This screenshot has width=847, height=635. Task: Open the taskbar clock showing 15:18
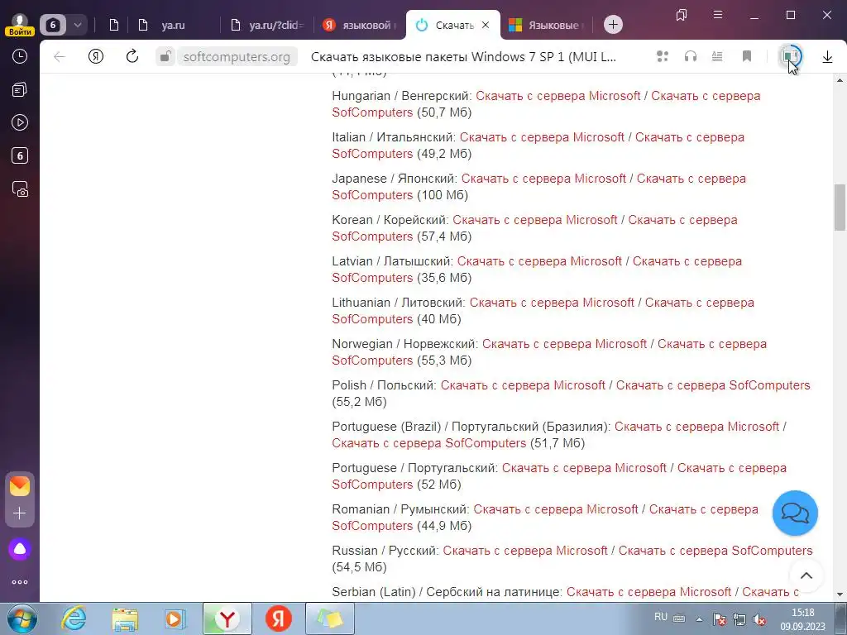tap(802, 618)
